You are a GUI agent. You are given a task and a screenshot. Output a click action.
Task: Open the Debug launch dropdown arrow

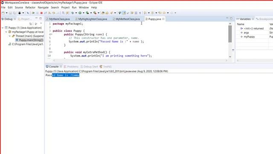click(x=76, y=13)
